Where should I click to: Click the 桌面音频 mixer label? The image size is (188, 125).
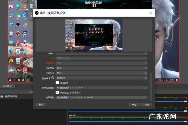[x=73, y=115]
